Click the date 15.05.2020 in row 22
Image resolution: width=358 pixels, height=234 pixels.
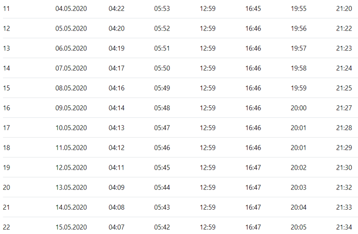tap(71, 227)
